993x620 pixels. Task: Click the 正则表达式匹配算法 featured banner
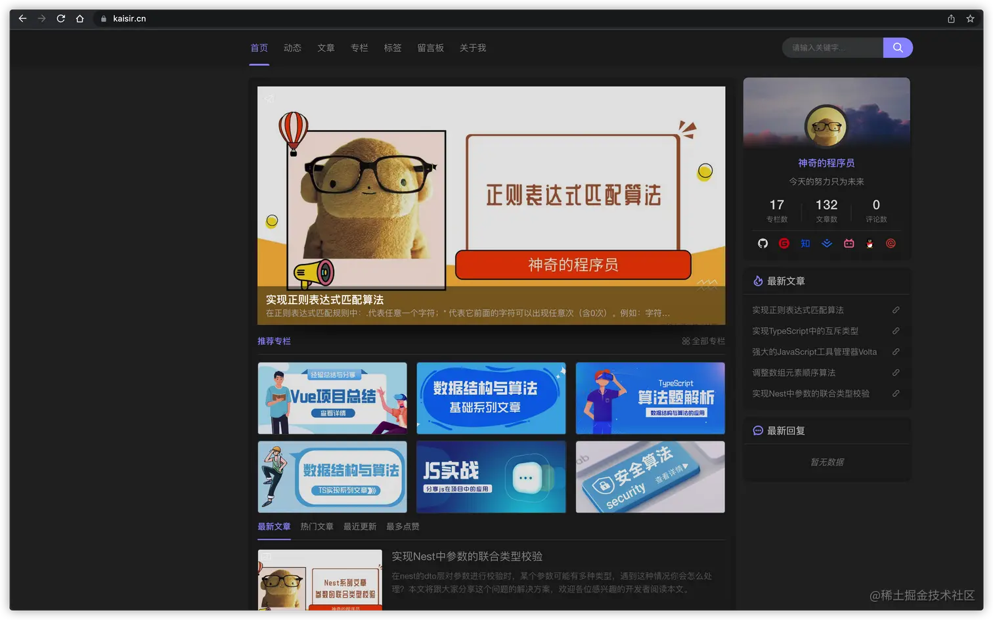491,206
